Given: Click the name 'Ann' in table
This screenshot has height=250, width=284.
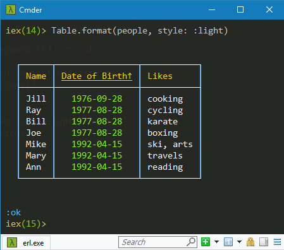Looking at the screenshot, I should [34, 167].
